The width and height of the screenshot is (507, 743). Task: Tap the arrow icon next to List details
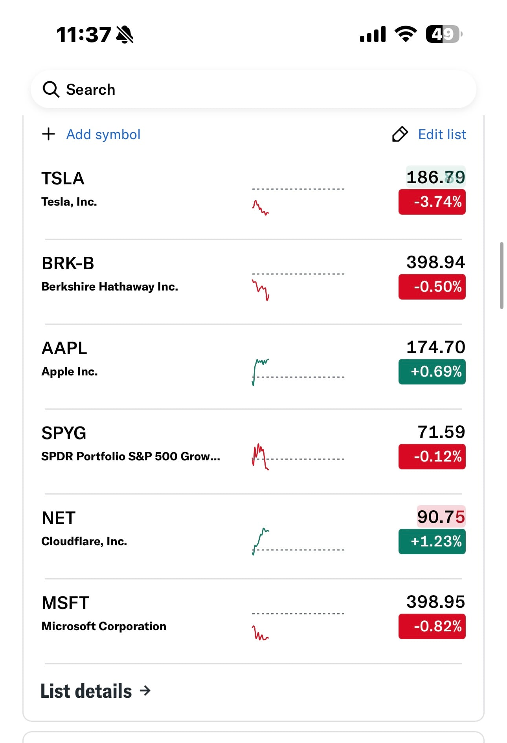pos(145,690)
